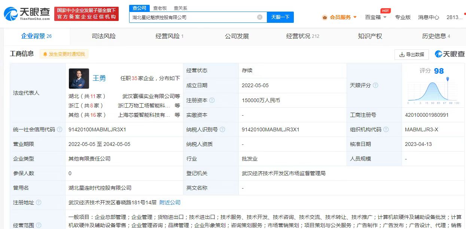Screen dimensions: 466x229
Task: Click the establishment date 2022-05-05
Action: 255,85
